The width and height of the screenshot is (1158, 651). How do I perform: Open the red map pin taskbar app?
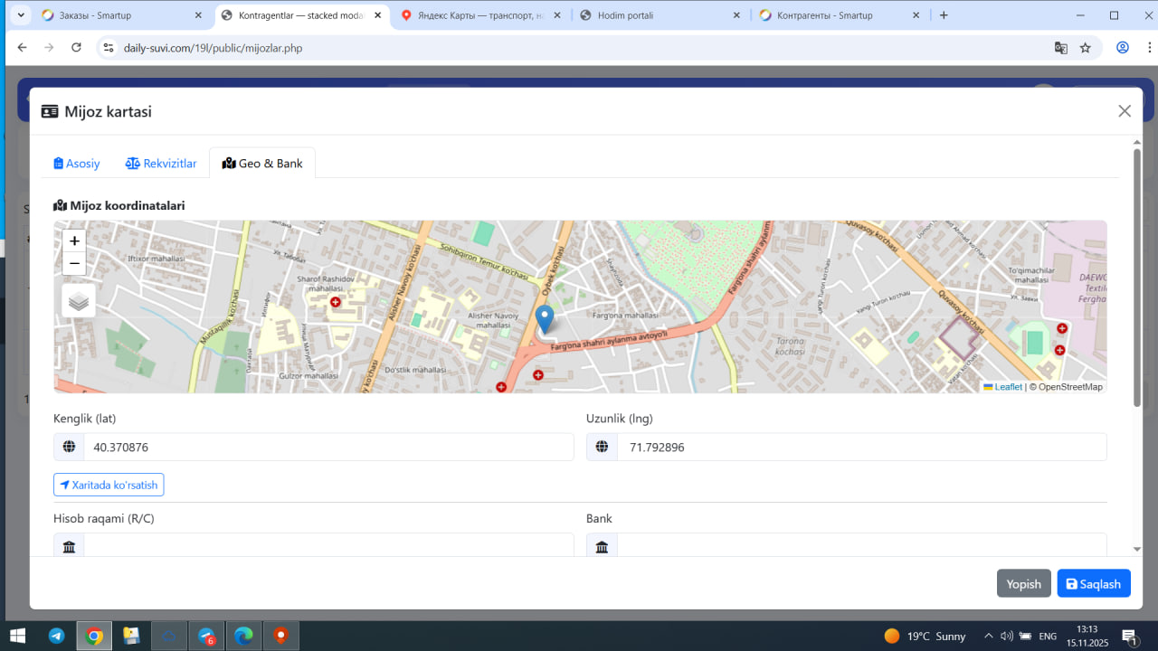(x=280, y=636)
